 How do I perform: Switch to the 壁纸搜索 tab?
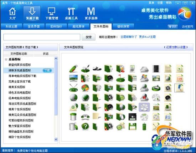[x=123, y=26]
